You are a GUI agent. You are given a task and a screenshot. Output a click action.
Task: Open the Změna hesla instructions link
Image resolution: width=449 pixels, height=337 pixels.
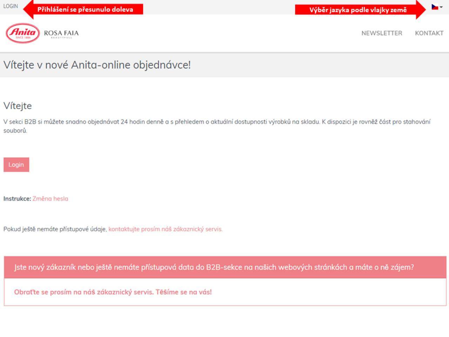coord(50,199)
